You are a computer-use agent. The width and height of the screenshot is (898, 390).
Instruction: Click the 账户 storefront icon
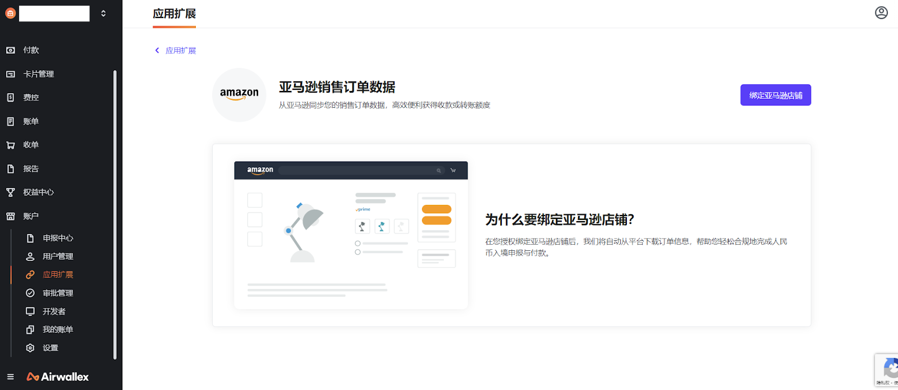[10, 216]
